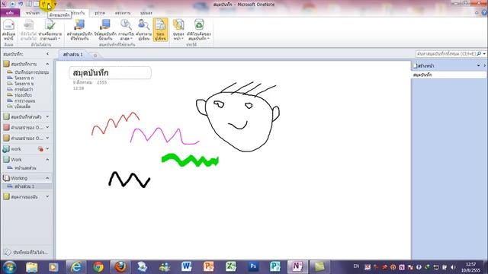
Task: Click the thick black zigzag drawing
Action: [x=129, y=180]
